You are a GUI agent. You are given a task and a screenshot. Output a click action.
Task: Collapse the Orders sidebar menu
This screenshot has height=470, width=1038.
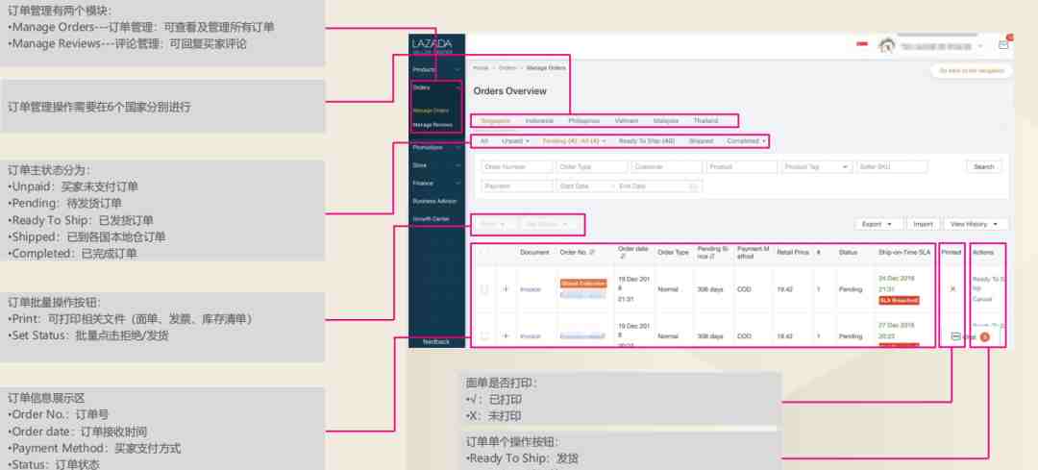(x=435, y=87)
